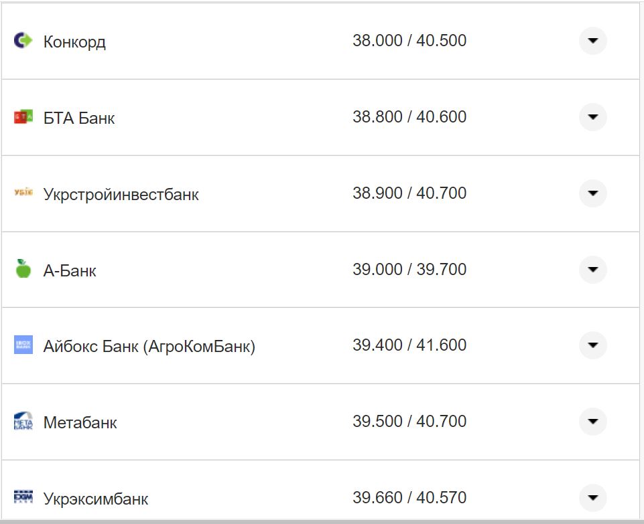644x524 pixels.
Task: Click Укрэксимбанк rate 39.660 / 40.570
Action: click(409, 498)
